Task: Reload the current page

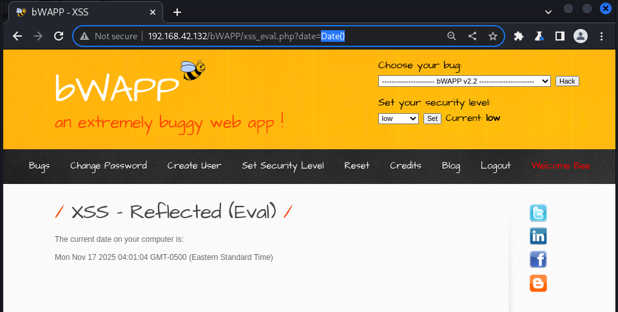Action: click(59, 37)
